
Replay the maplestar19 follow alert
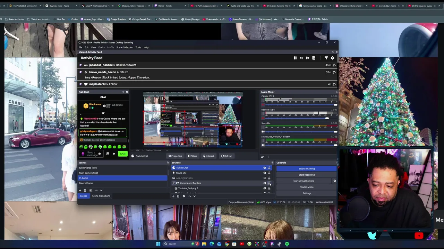[334, 84]
